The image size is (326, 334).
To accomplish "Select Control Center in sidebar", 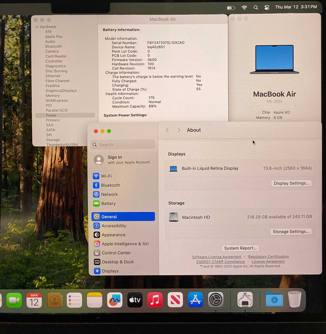I will click(x=123, y=253).
